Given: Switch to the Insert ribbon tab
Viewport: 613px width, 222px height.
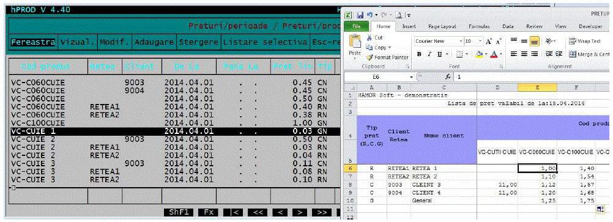Looking at the screenshot, I should (409, 26).
